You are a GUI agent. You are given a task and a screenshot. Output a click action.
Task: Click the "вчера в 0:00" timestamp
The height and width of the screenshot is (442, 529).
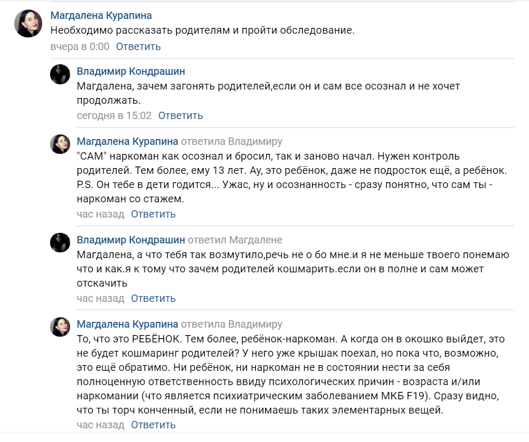click(x=80, y=46)
